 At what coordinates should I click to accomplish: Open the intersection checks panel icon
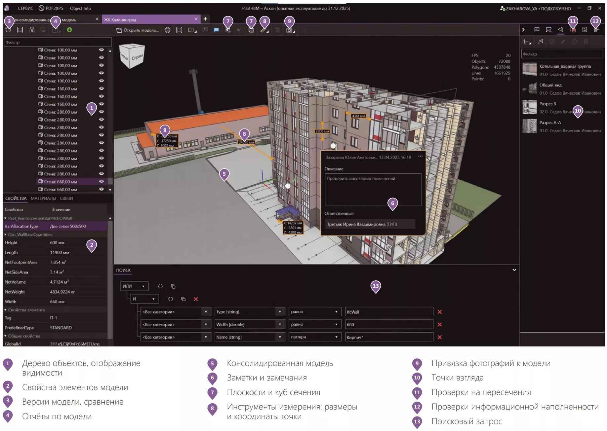coord(573,30)
